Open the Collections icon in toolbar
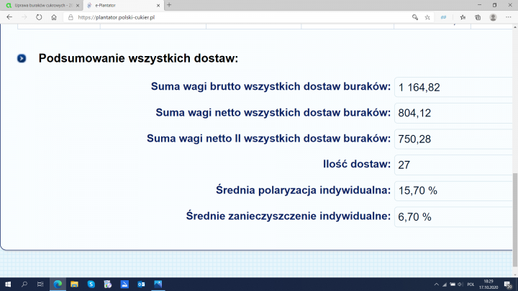 click(478, 17)
